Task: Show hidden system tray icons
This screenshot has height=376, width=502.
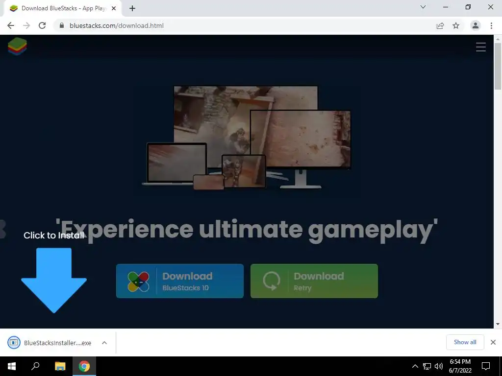Action: (x=415, y=366)
